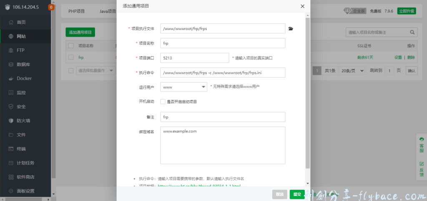Focus the 备注 remark field

tap(223, 117)
